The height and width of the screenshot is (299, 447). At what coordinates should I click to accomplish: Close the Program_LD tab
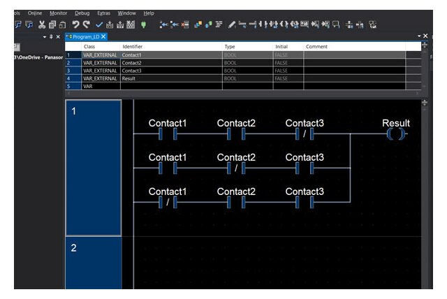point(103,36)
